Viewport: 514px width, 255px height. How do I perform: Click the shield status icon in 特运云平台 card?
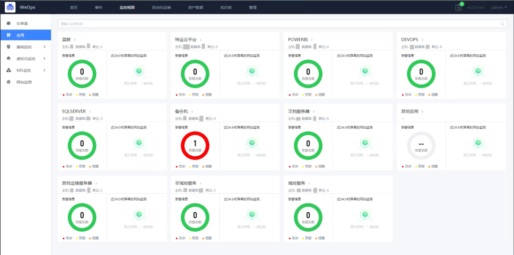coord(252,71)
